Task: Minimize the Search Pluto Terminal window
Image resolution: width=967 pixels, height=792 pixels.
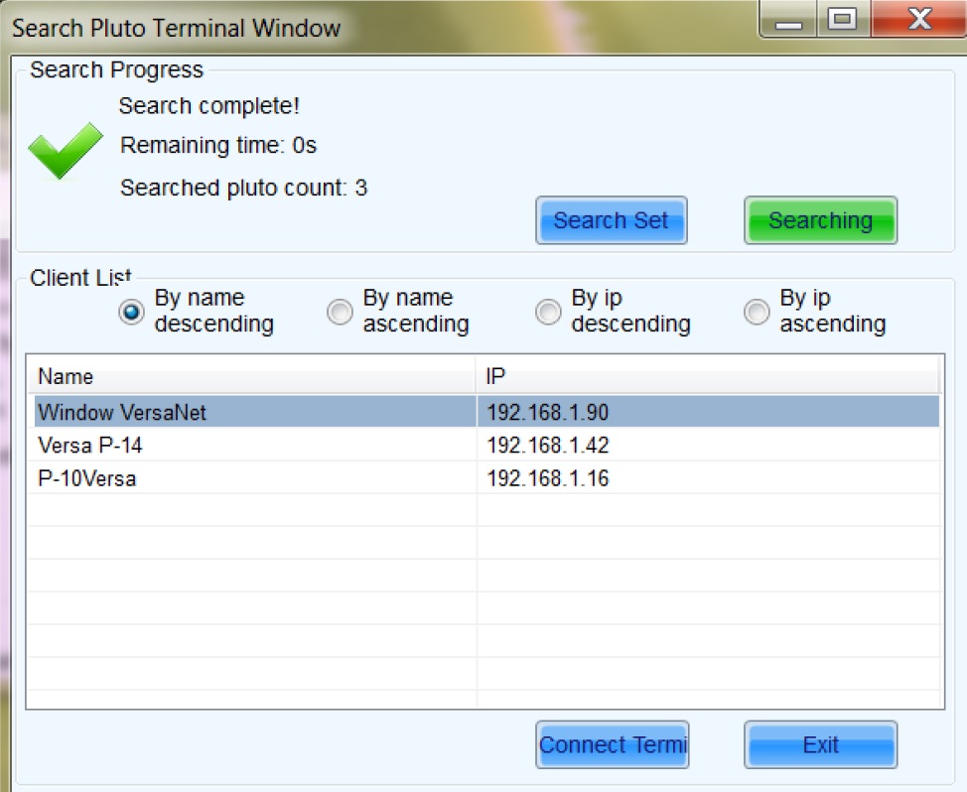Action: (788, 20)
